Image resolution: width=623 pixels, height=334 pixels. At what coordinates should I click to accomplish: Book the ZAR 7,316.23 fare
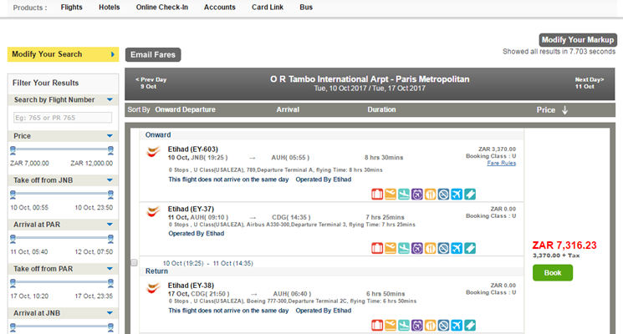[553, 273]
